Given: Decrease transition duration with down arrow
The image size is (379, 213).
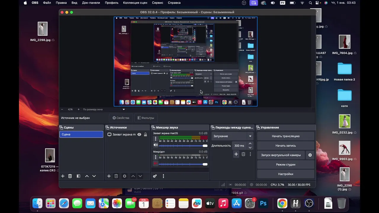Looking at the screenshot, I should click(250, 147).
